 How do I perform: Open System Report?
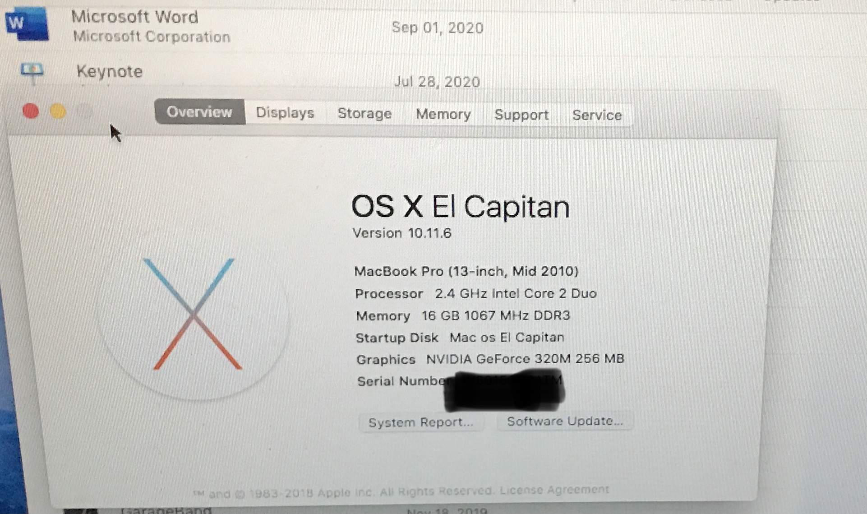421,422
